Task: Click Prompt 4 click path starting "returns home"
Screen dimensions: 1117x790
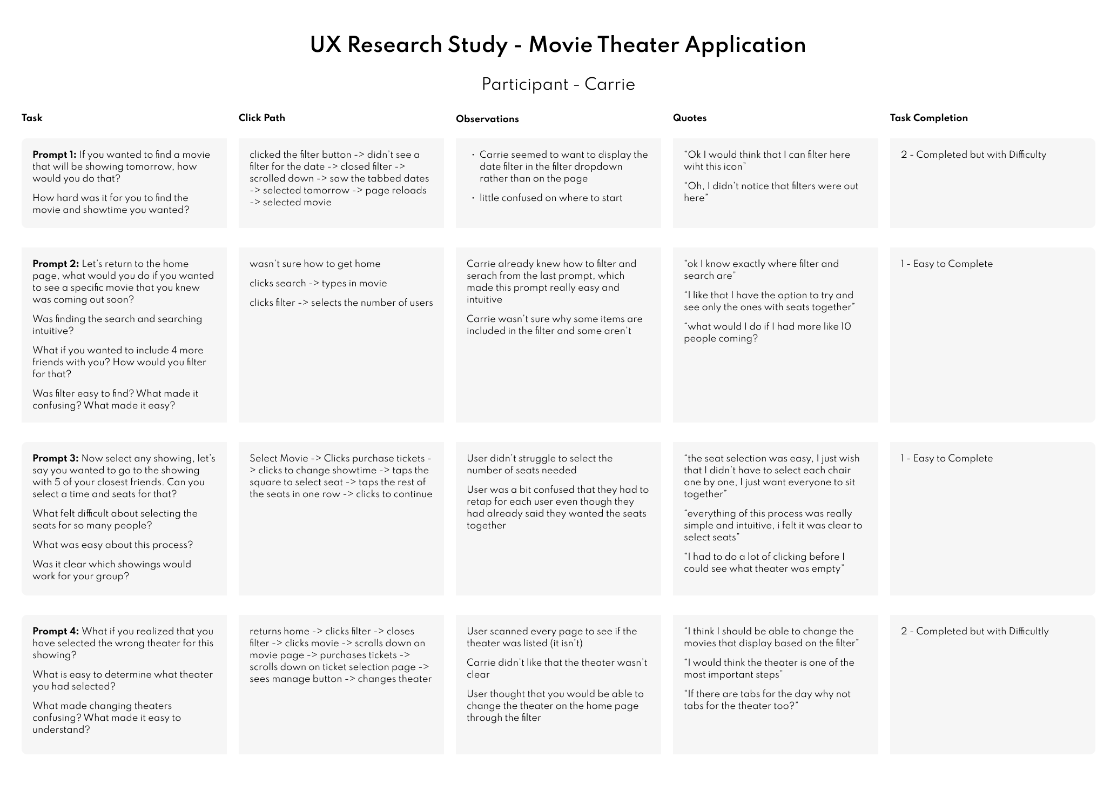Action: click(340, 655)
